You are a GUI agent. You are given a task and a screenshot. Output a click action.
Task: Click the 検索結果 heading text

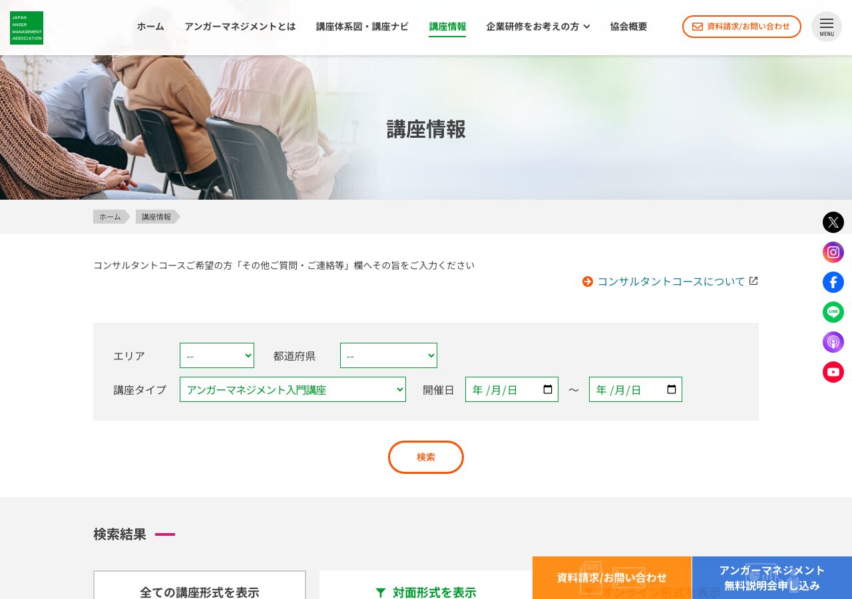120,534
